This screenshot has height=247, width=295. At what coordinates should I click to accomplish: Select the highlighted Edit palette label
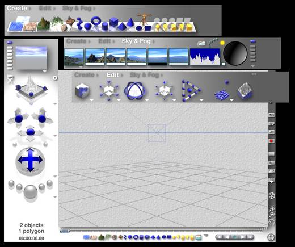point(113,75)
